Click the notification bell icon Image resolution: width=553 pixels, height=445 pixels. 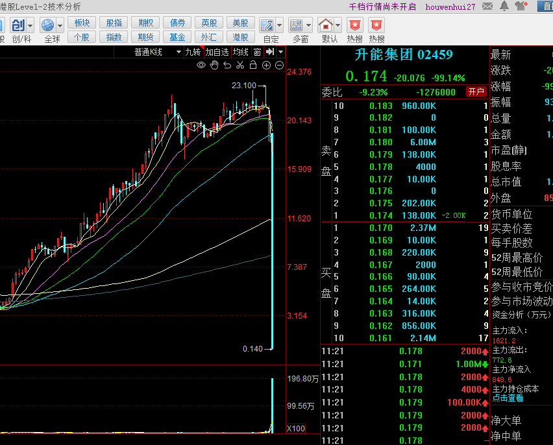[x=504, y=6]
